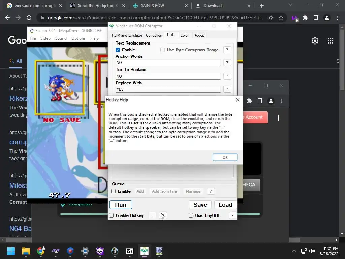Open Fusion File menu
The image size is (345, 259).
[x=33, y=38]
